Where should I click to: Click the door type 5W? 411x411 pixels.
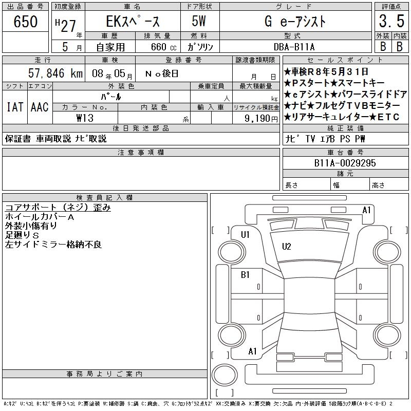tap(199, 21)
